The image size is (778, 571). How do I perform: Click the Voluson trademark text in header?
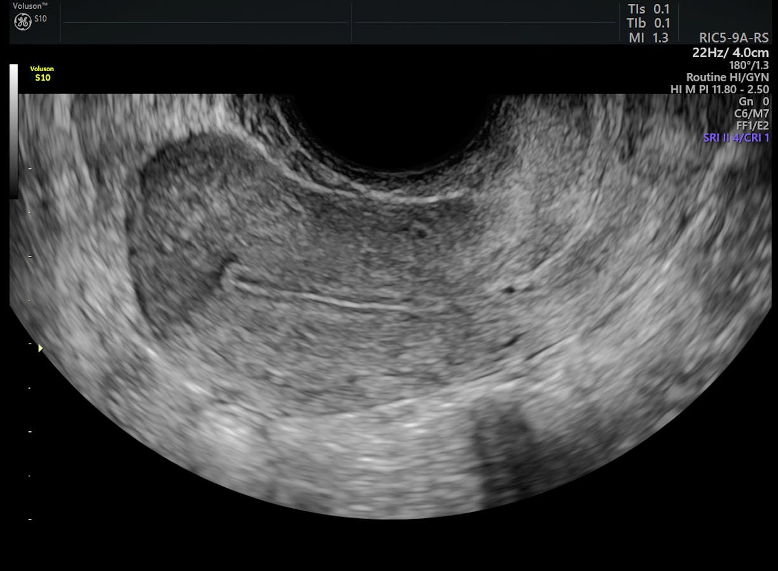pos(29,6)
